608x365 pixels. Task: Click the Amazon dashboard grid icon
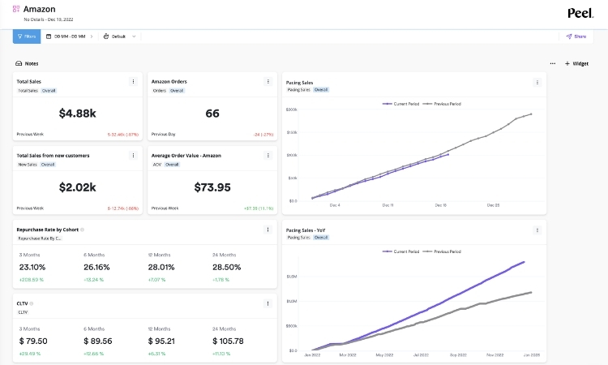click(16, 9)
